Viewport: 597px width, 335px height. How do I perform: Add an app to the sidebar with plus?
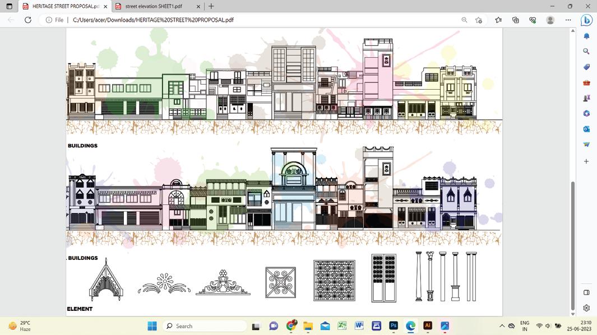[x=586, y=161]
